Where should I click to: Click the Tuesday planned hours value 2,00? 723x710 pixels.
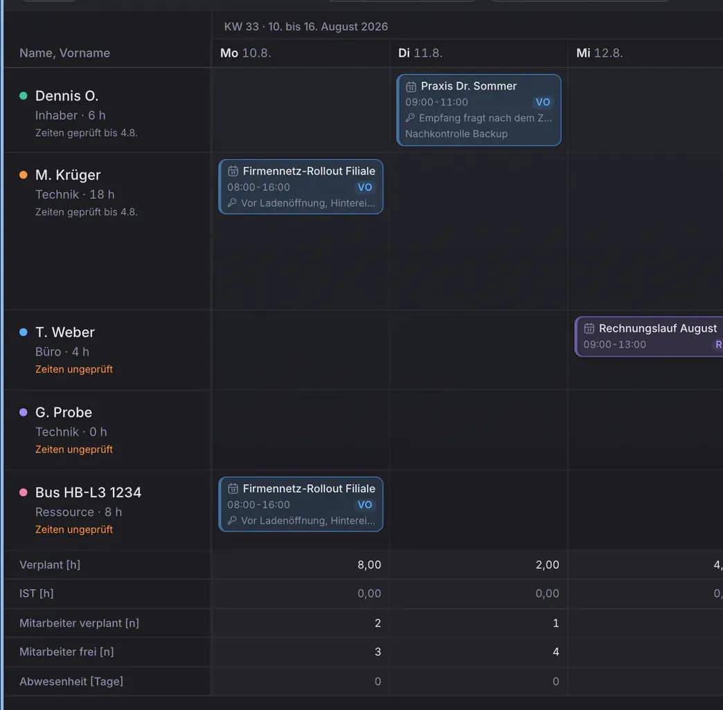[547, 565]
